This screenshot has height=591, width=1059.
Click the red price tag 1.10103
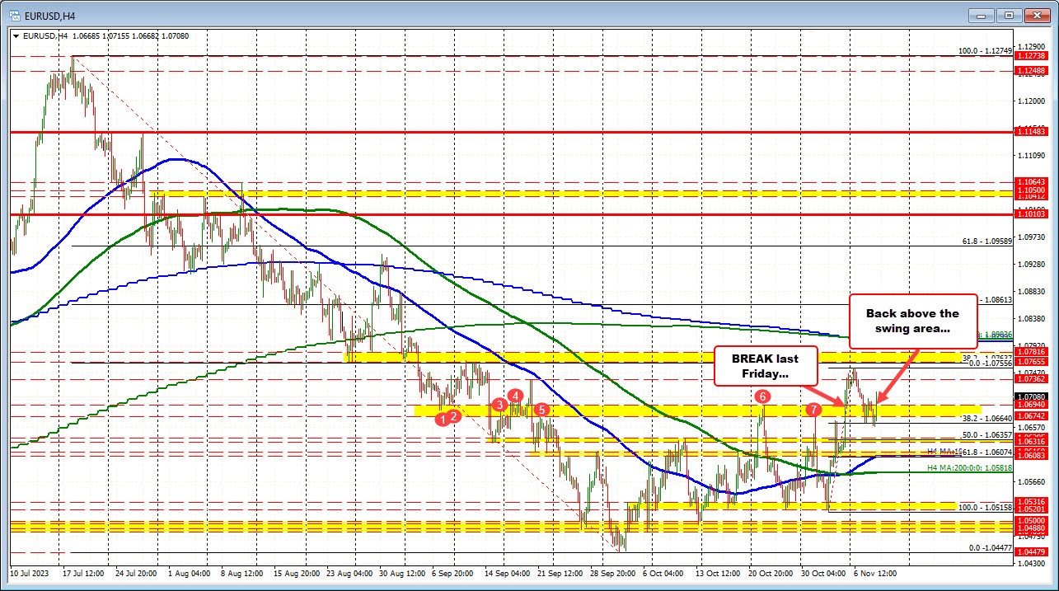coord(1031,214)
